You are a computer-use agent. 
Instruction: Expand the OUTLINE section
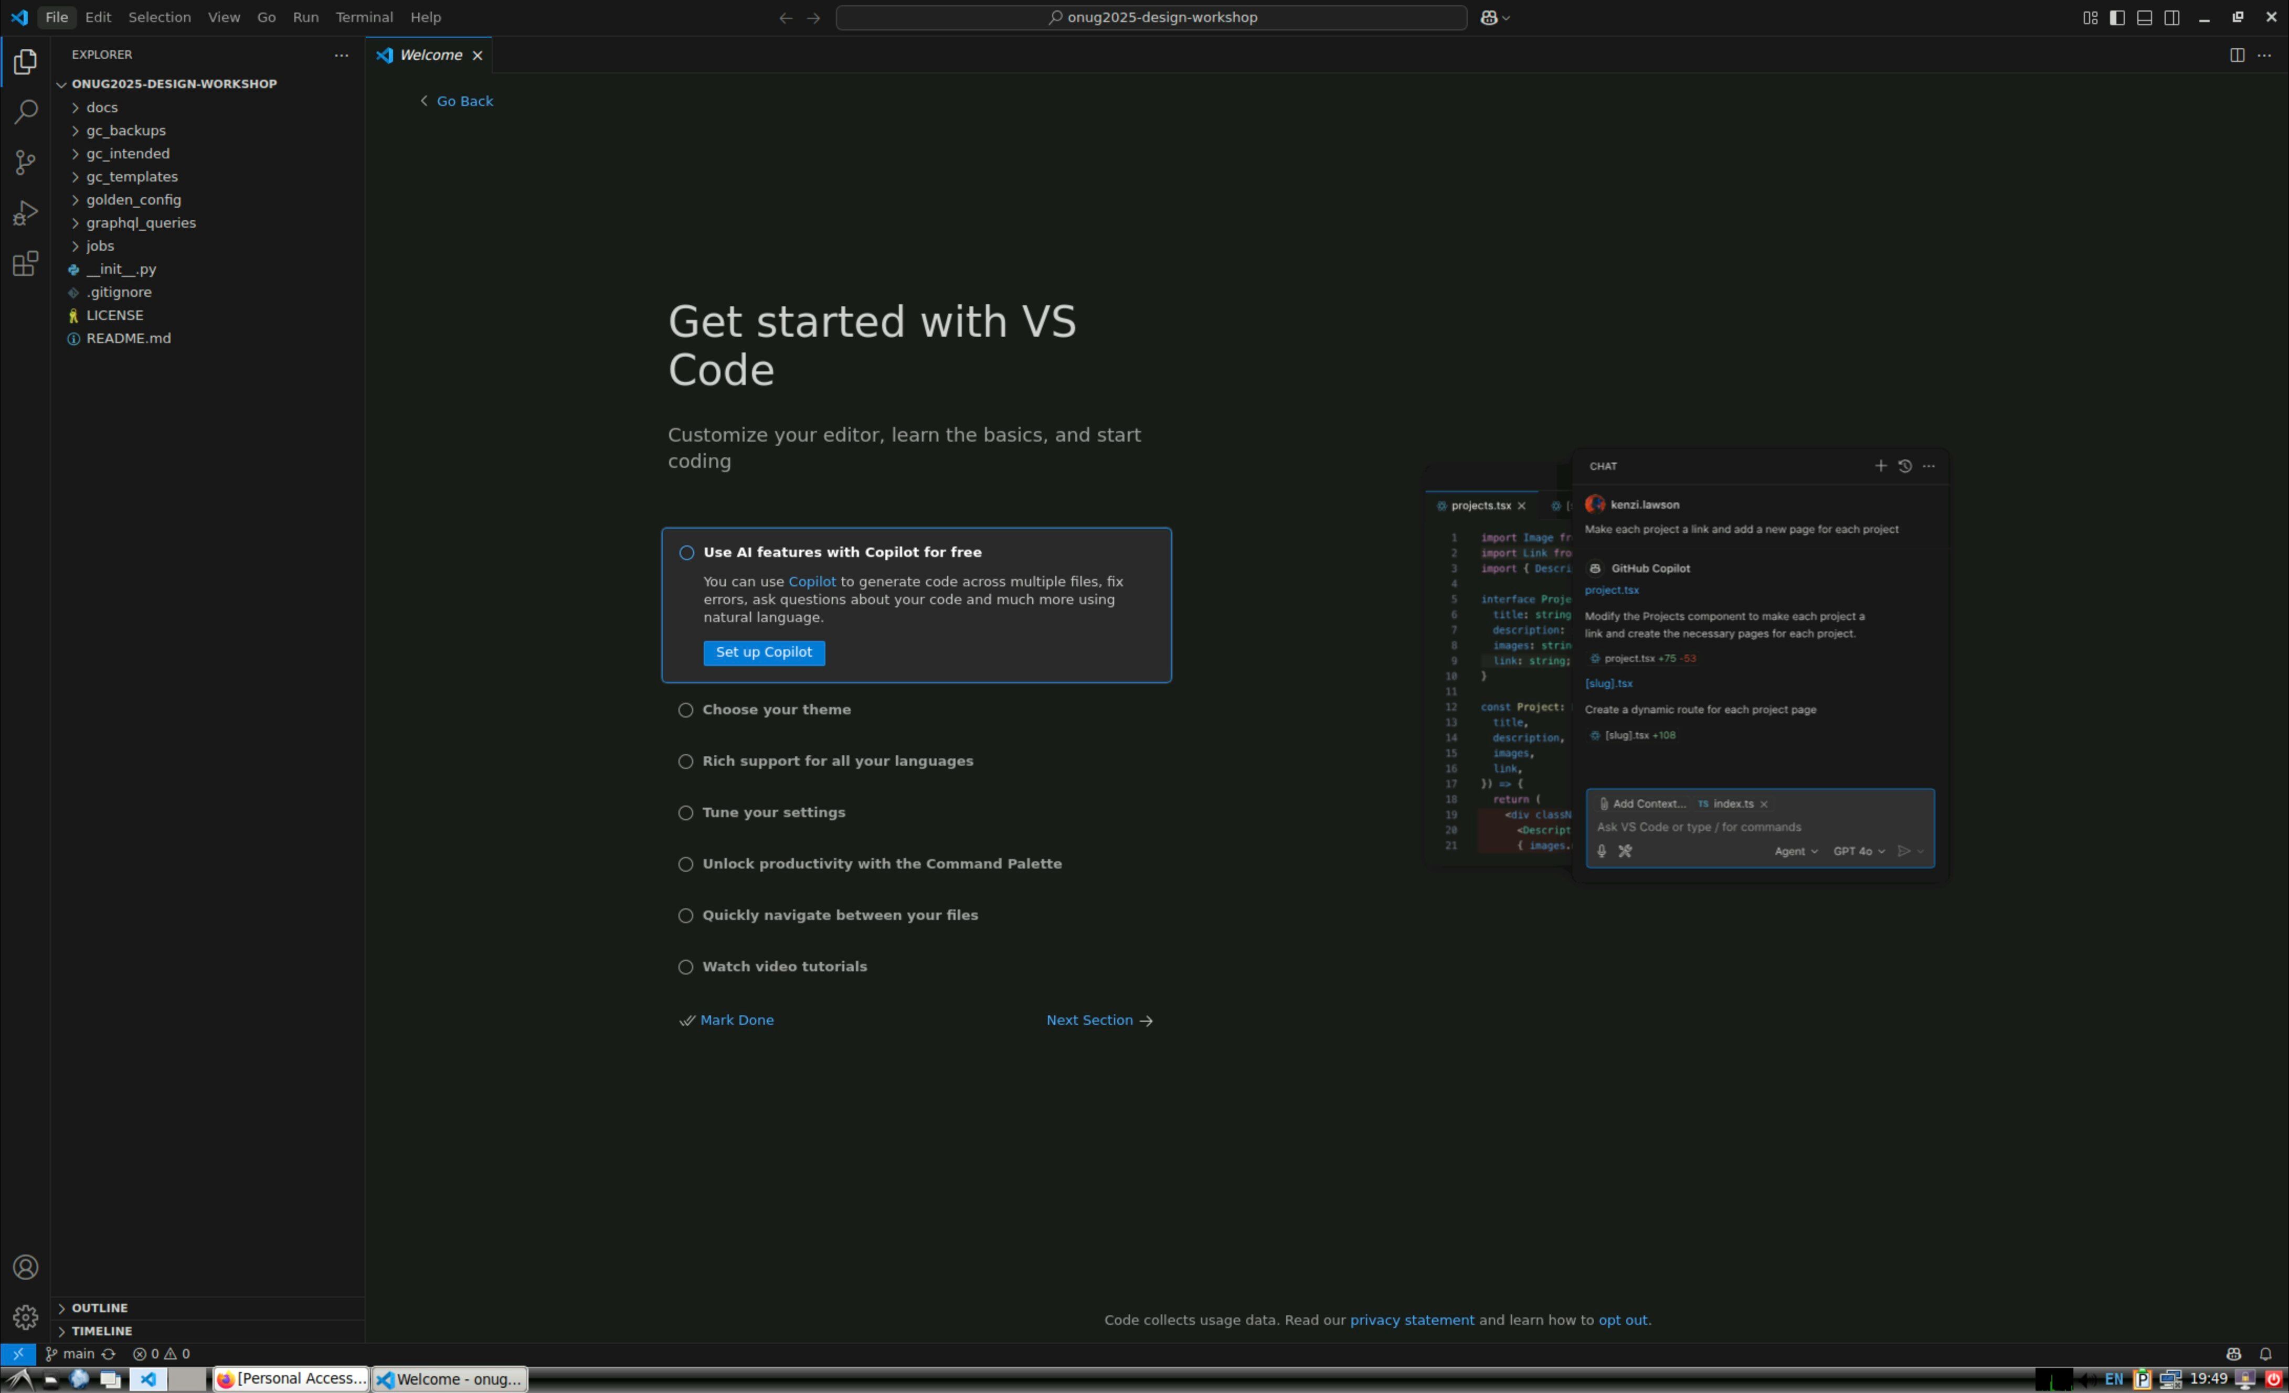pos(99,1308)
